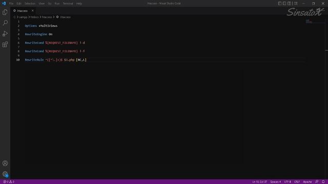Viewport: 328px width, 184px height.
Task: Open the Extensions view
Action: [5, 44]
